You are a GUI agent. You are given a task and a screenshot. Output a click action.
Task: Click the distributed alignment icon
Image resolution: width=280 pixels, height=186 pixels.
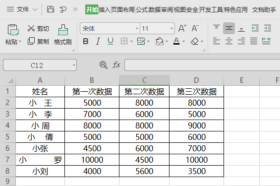click(266, 41)
